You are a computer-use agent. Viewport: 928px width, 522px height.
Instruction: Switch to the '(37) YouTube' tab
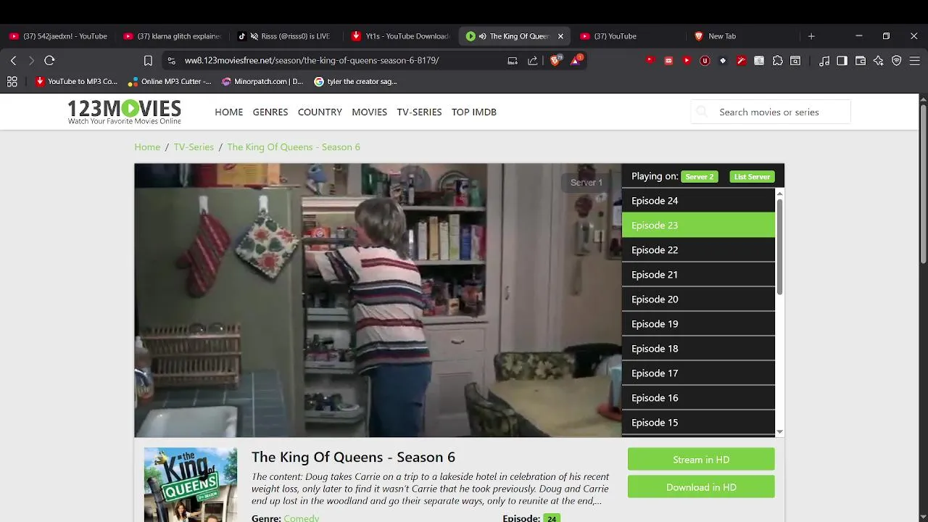pyautogui.click(x=629, y=36)
